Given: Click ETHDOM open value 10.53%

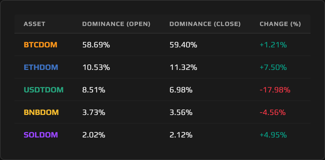Looking at the screenshot, I should click(x=96, y=67).
